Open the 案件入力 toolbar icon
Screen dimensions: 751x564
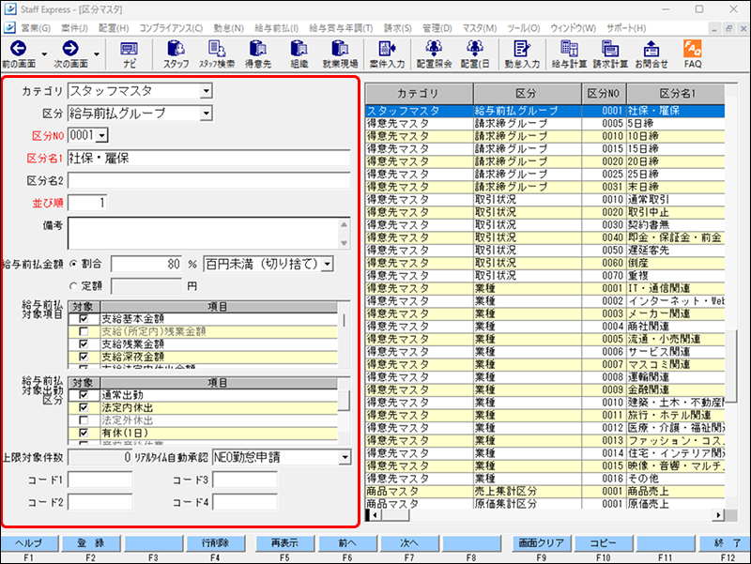tap(387, 50)
